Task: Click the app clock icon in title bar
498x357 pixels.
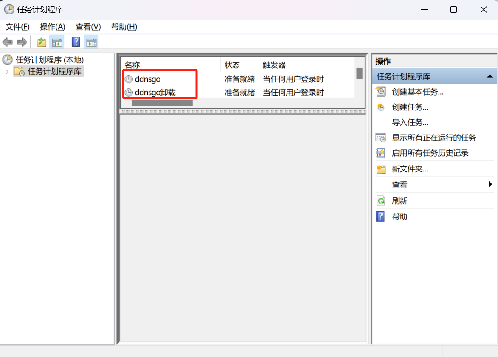Action: [x=9, y=9]
